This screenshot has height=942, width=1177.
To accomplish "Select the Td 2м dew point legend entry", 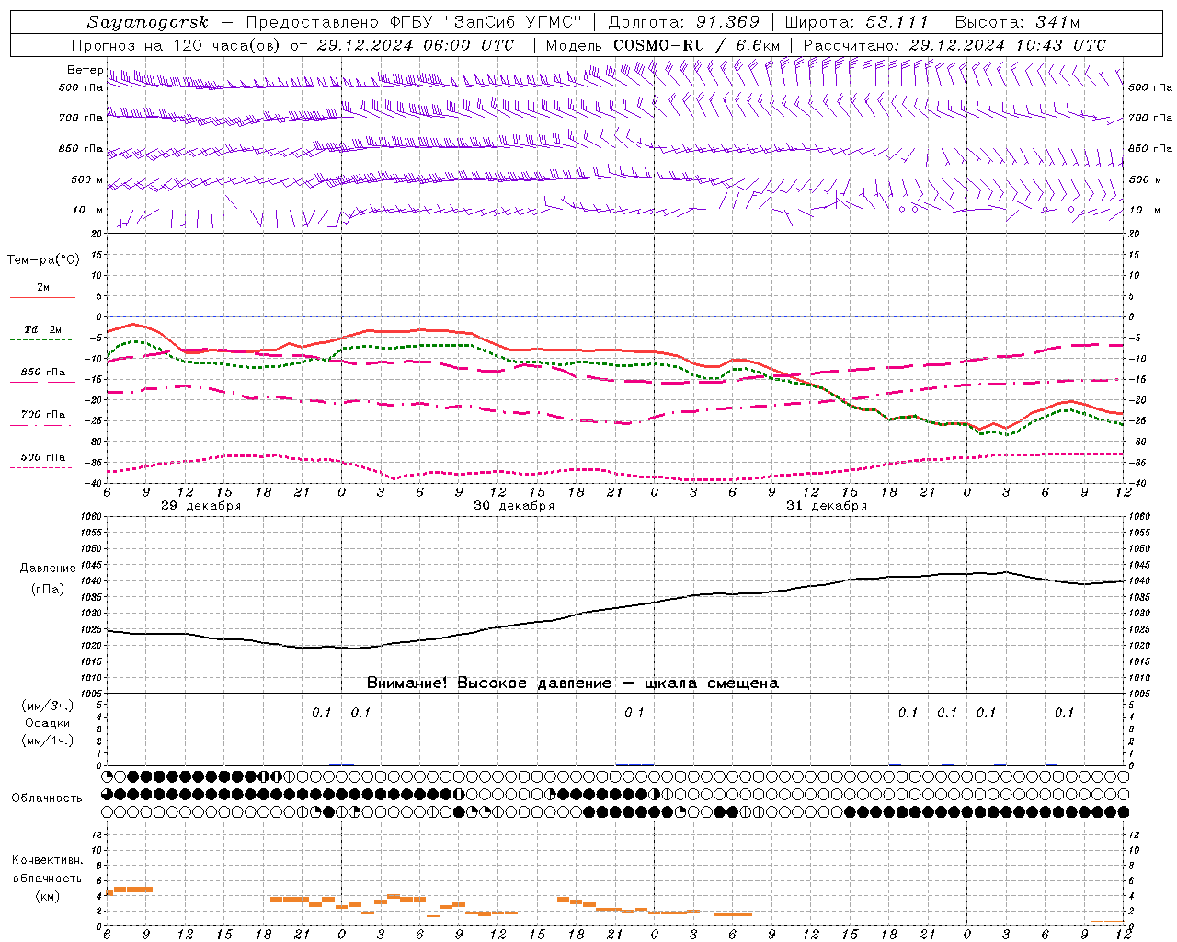I will tap(43, 329).
